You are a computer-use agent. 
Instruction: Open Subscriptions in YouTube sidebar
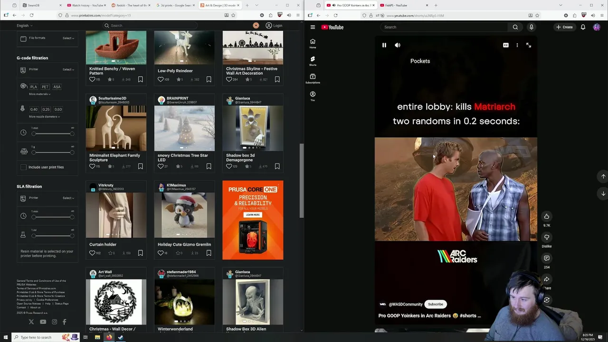[313, 78]
